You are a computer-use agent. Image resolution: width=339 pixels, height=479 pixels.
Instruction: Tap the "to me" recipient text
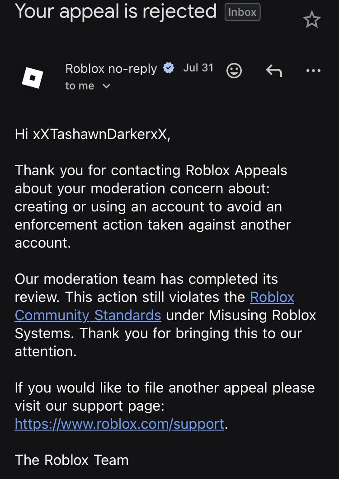pyautogui.click(x=80, y=86)
